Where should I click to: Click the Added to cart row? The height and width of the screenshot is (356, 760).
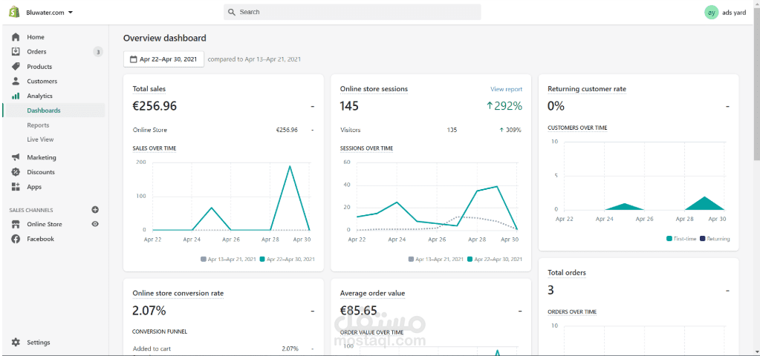click(223, 349)
